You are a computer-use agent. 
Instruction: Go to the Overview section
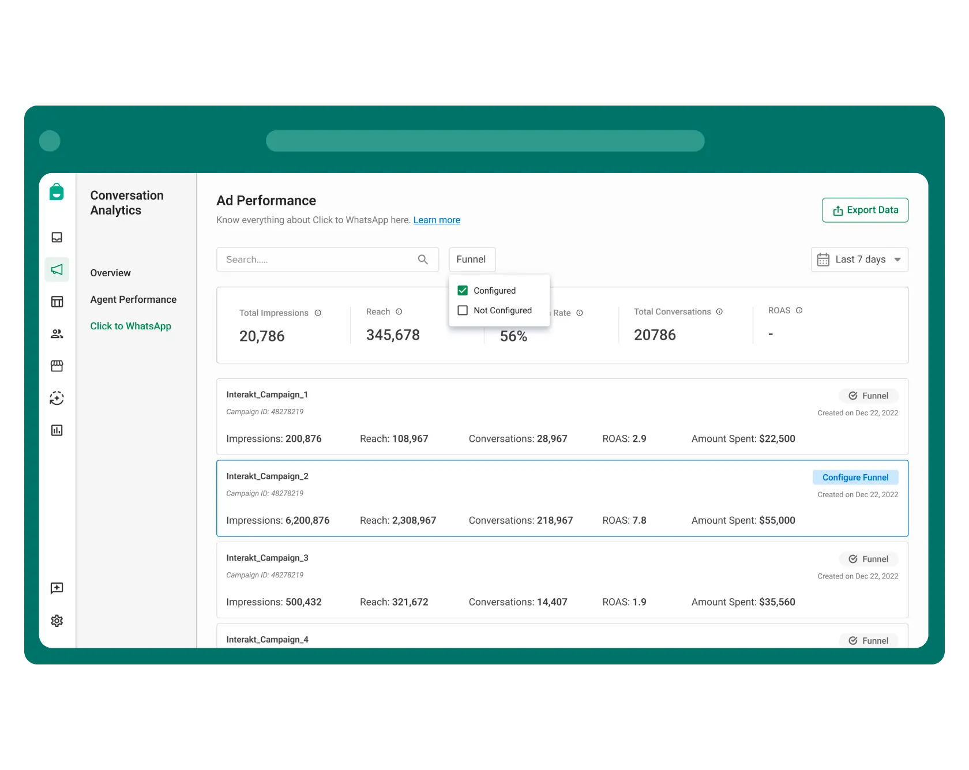pyautogui.click(x=110, y=273)
